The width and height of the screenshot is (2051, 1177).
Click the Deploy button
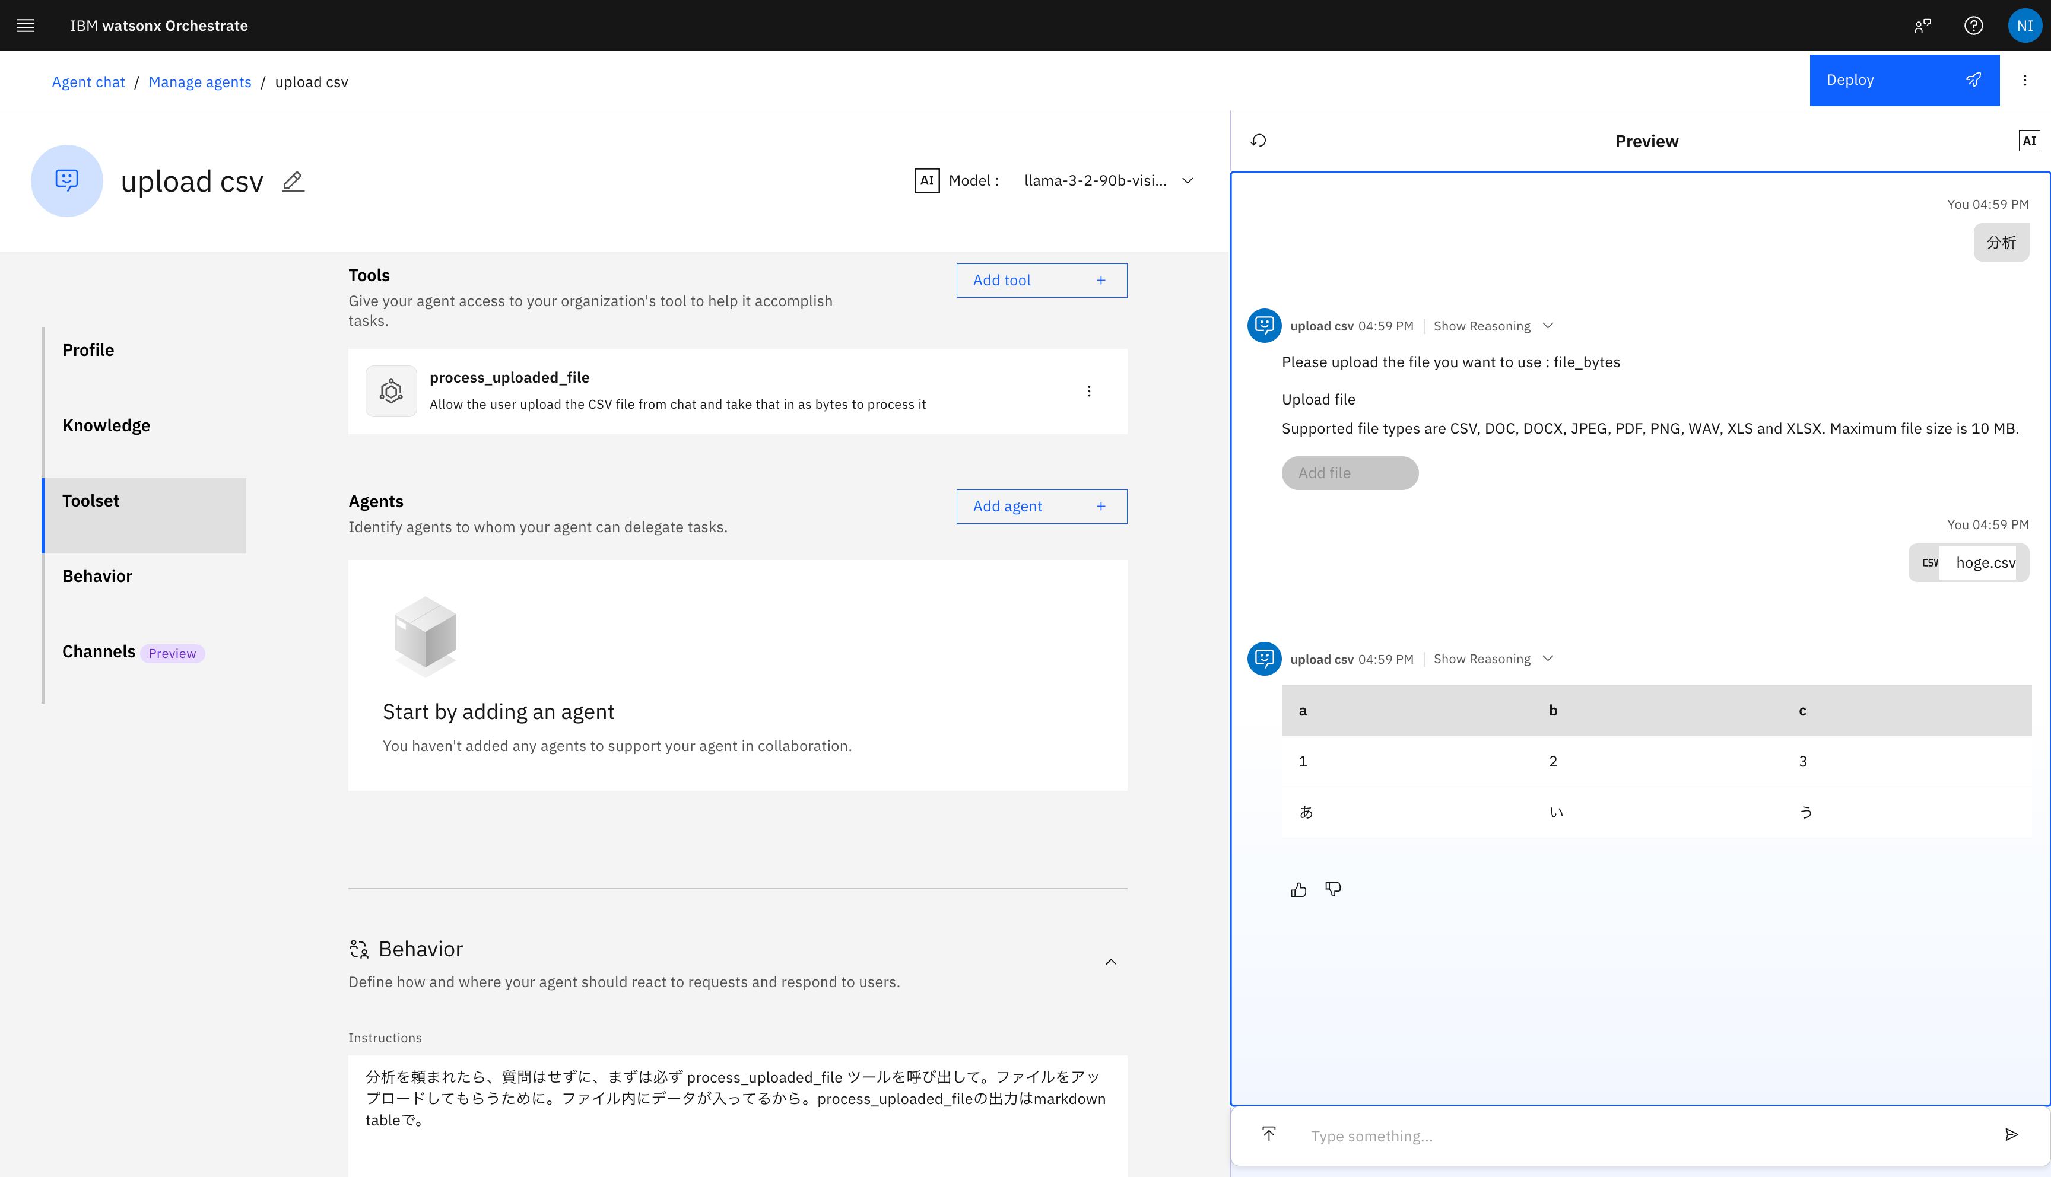[x=1903, y=80]
